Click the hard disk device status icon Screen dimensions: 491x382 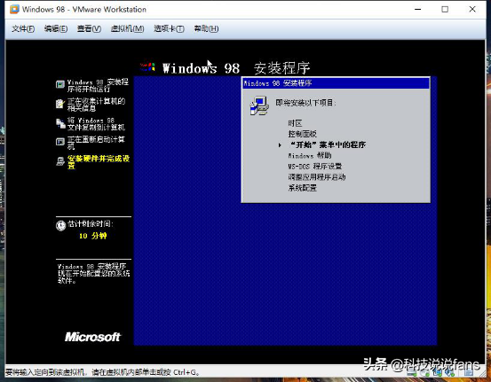[411, 372]
